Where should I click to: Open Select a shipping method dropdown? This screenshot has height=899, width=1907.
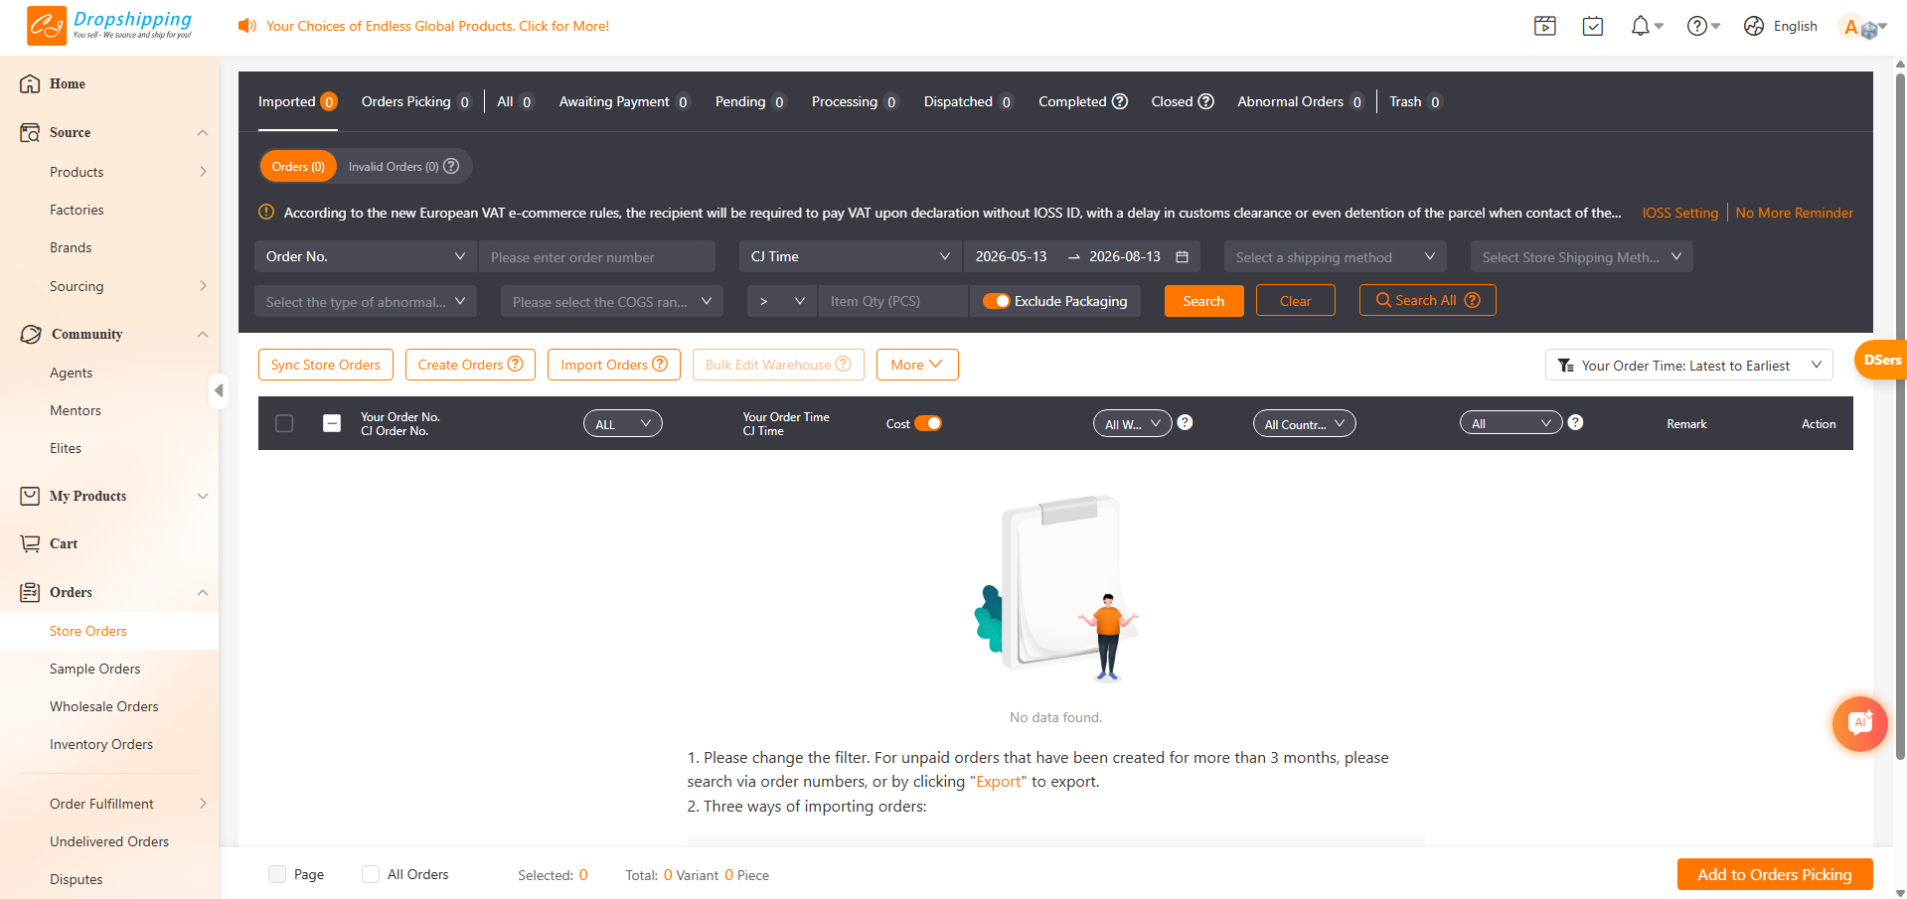(1335, 256)
